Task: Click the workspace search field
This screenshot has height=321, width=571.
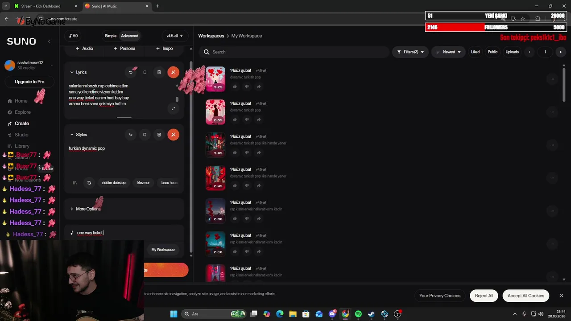Action: 294,52
